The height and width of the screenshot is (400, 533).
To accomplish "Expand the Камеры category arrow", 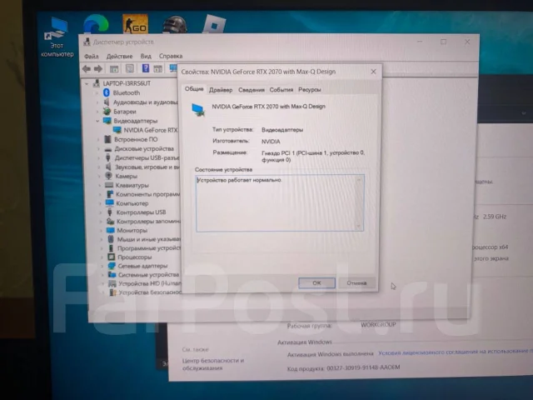I will point(99,176).
